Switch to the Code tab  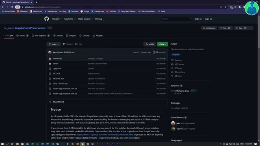point(9,36)
